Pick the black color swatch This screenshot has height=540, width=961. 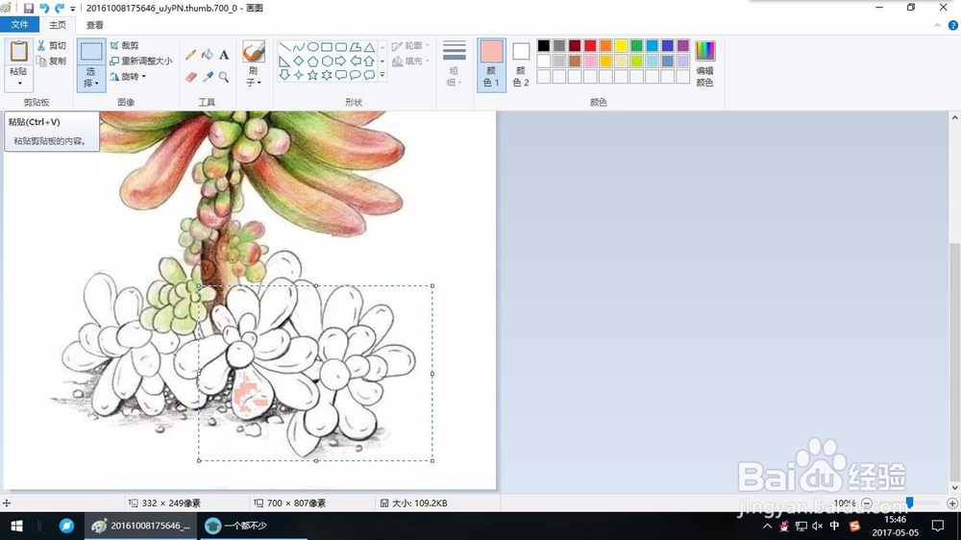tap(544, 45)
